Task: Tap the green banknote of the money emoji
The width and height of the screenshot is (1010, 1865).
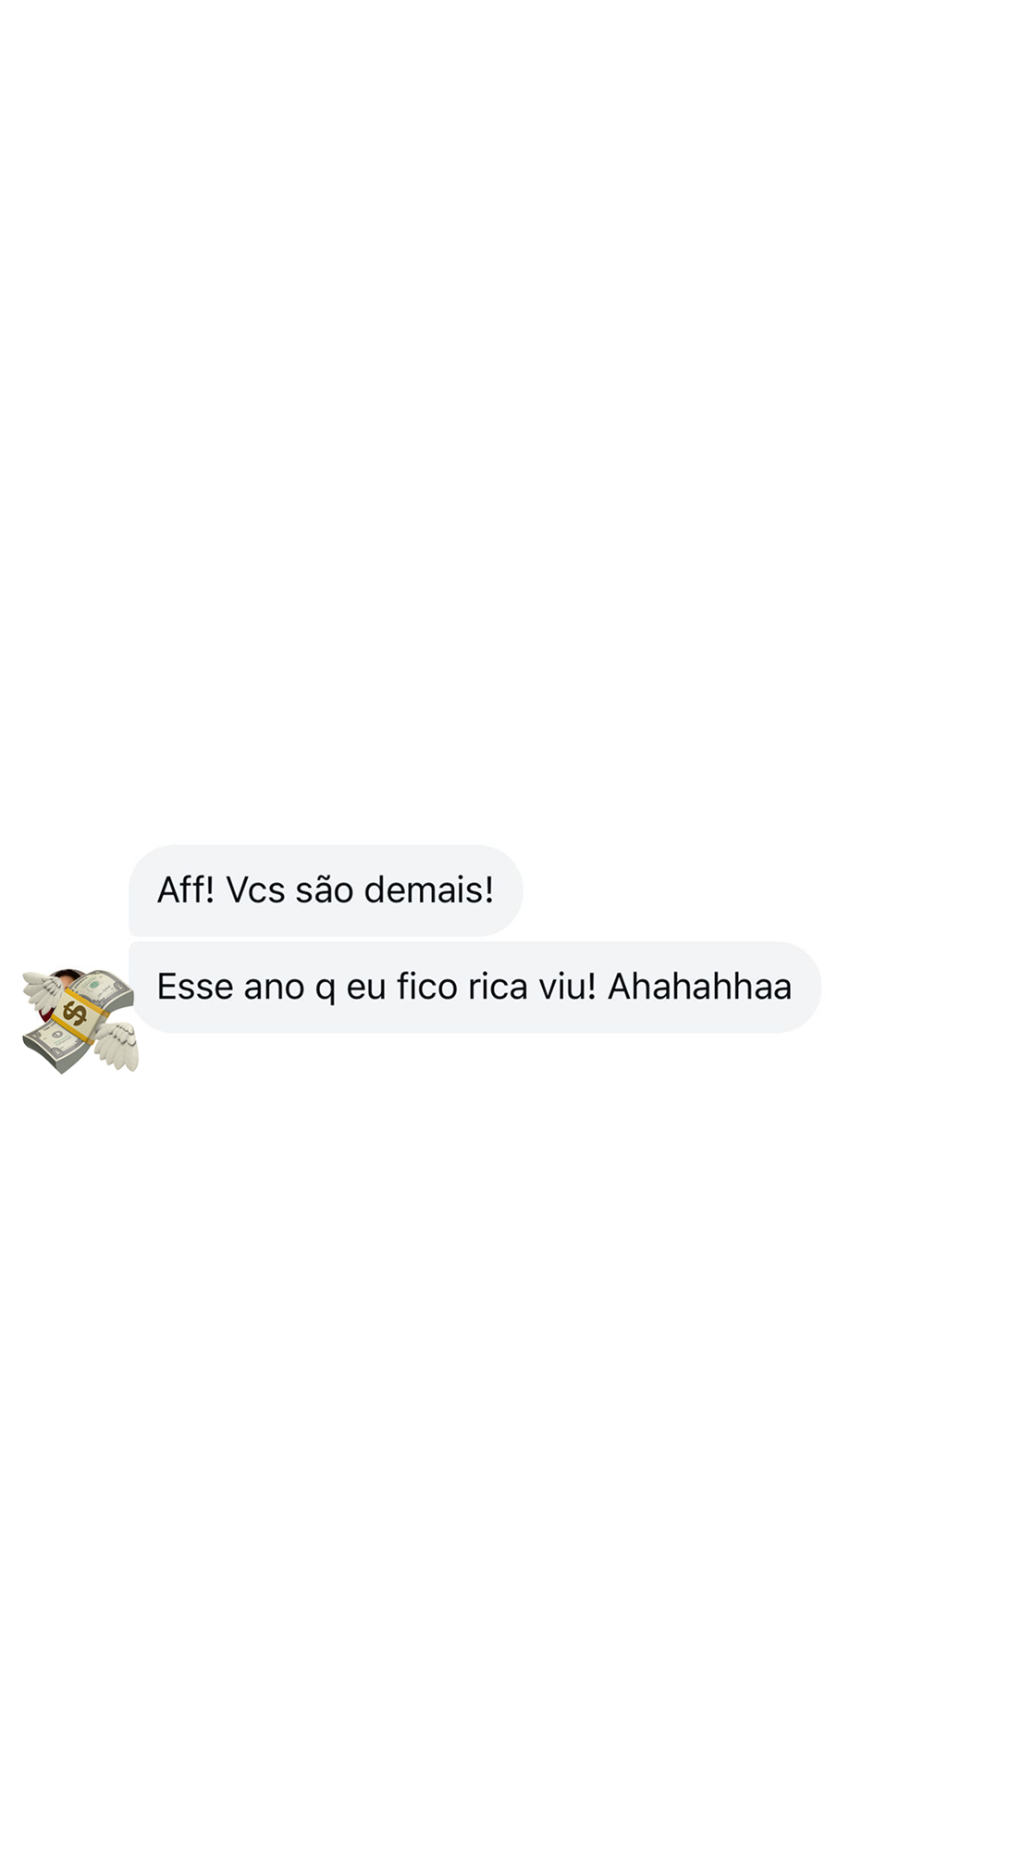Action: [x=102, y=990]
